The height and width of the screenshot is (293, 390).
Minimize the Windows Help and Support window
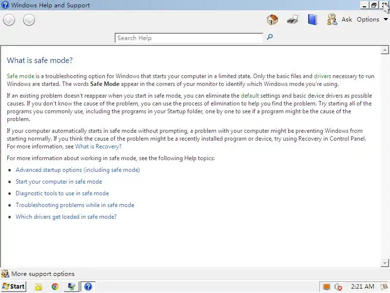(364, 5)
